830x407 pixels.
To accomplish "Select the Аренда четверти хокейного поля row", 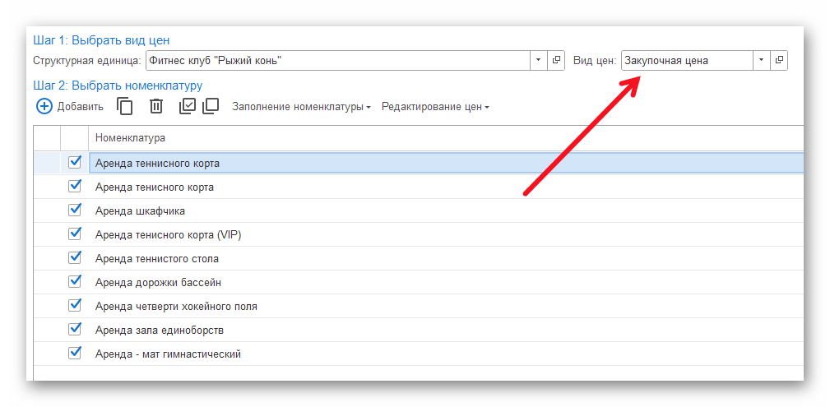I will pos(176,307).
